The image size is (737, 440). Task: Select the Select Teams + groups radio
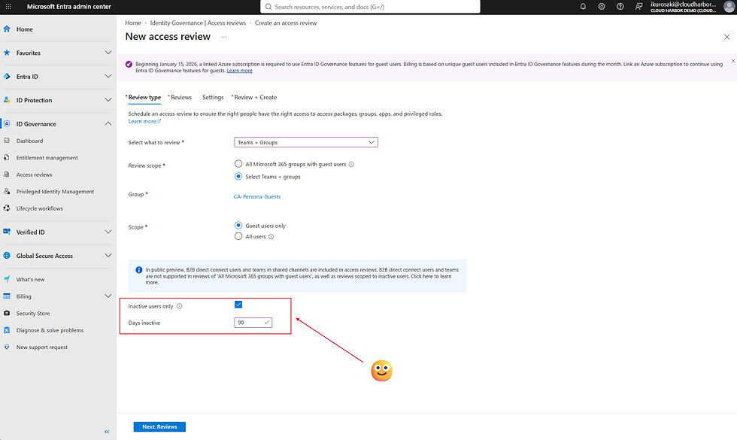238,176
